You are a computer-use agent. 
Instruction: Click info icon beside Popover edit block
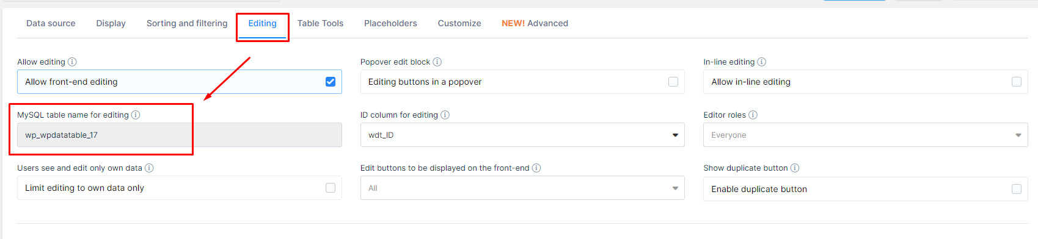(x=437, y=62)
